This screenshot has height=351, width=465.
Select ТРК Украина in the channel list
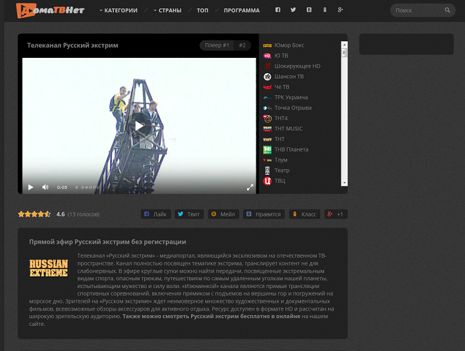(x=291, y=98)
